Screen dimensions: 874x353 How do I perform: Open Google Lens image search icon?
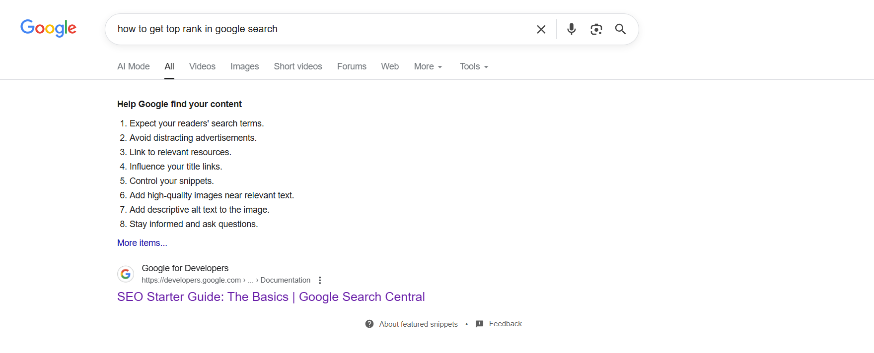tap(596, 29)
